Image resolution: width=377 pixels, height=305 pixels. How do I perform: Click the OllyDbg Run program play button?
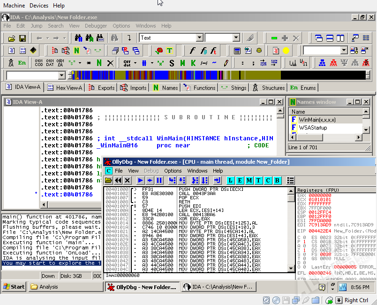pyautogui.click(x=140, y=180)
